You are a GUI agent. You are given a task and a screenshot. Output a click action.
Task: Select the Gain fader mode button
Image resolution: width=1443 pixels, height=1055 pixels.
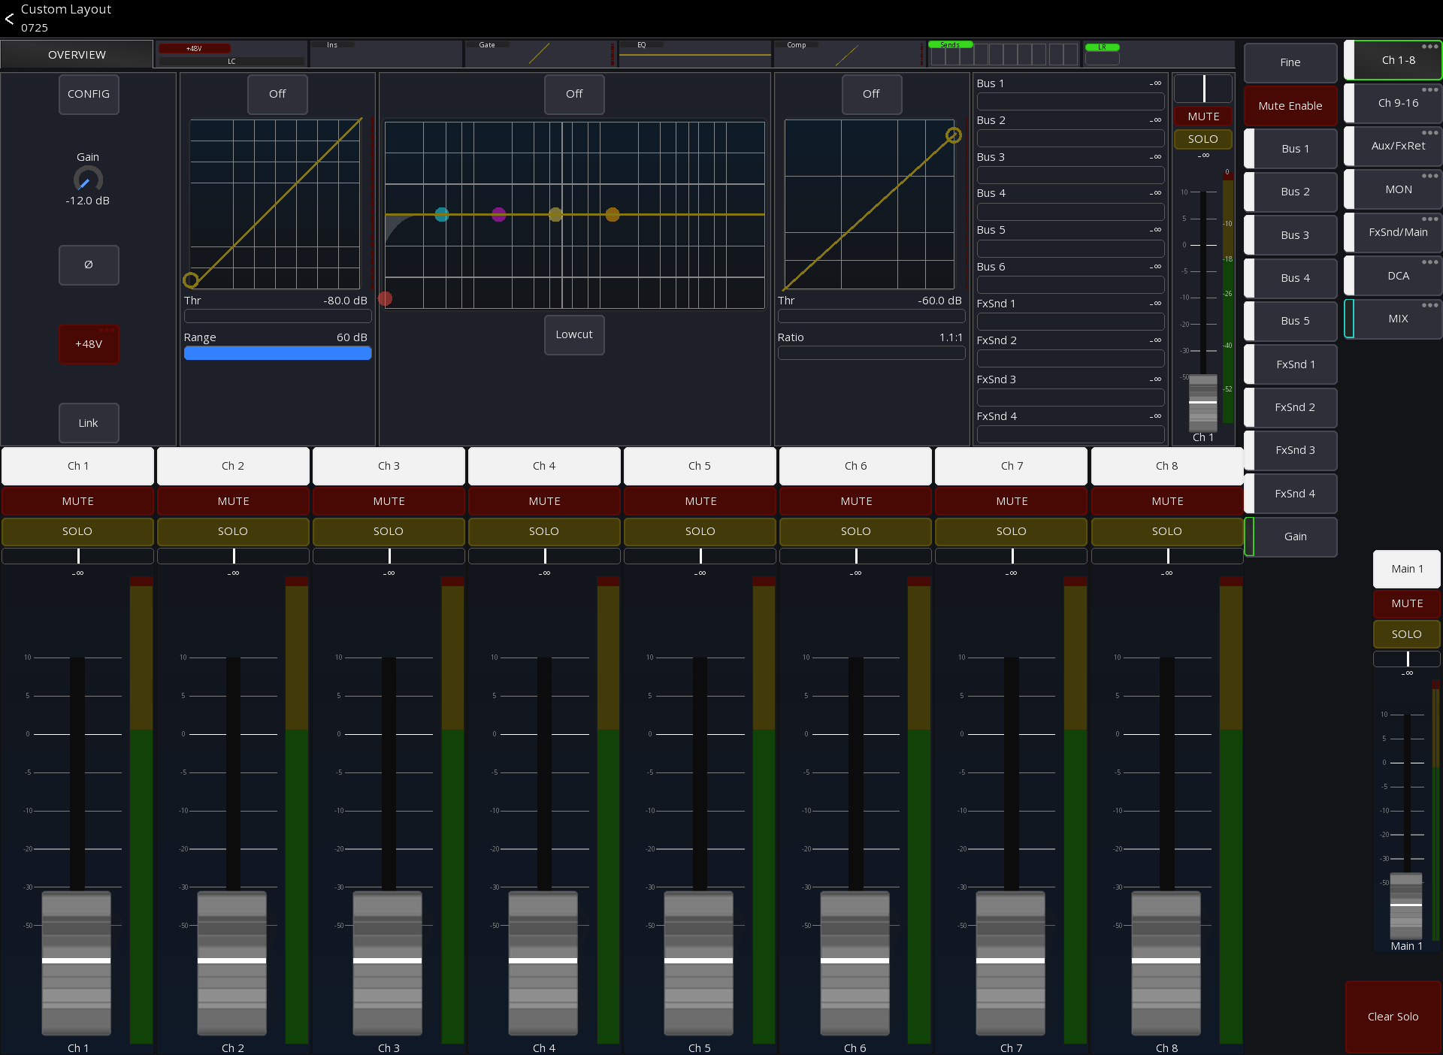(x=1290, y=537)
